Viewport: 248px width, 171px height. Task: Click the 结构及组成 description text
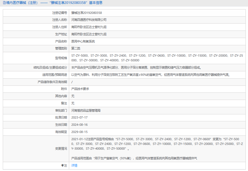pyautogui.click(x=136, y=67)
